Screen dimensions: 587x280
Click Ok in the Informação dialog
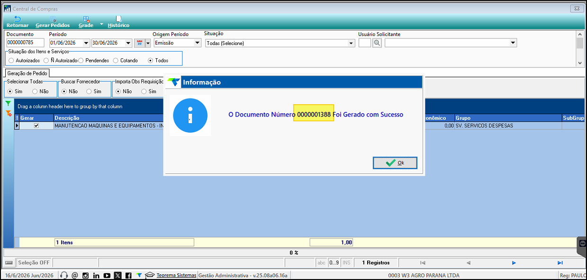(395, 163)
